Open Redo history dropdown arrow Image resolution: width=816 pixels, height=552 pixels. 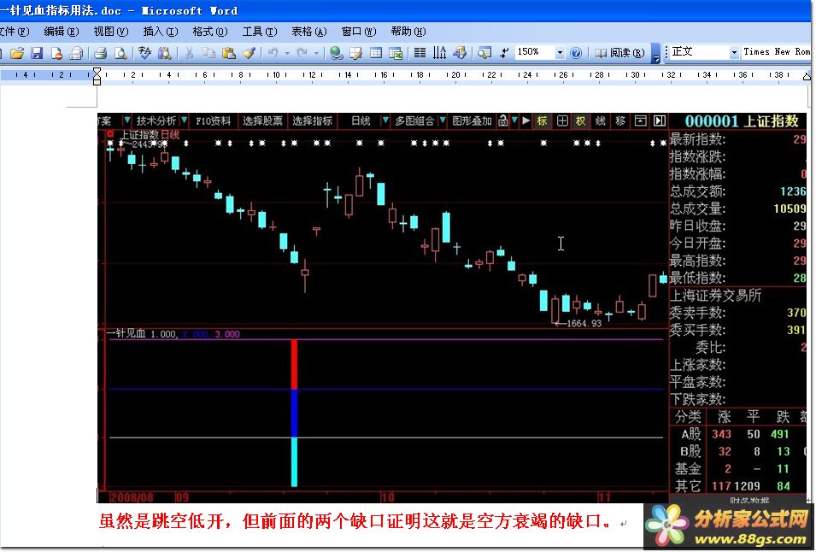(x=315, y=53)
